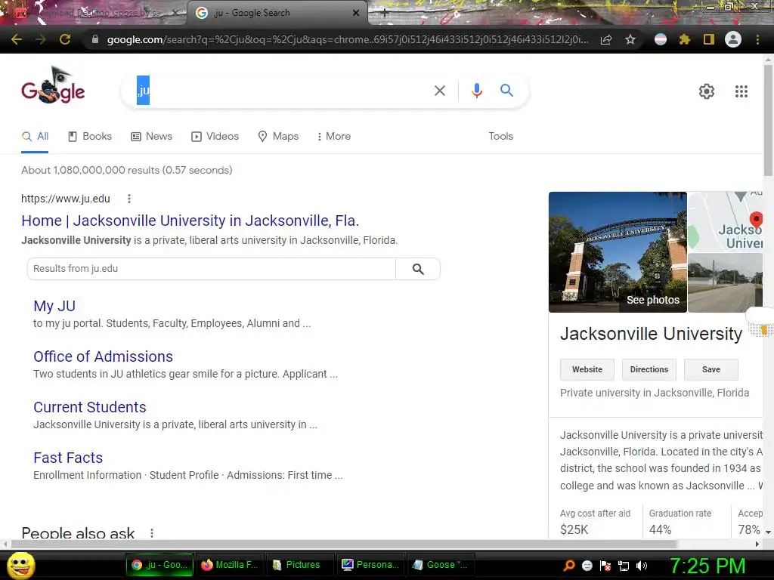This screenshot has width=774, height=580.
Task: Open the My JU sitelink
Action: pos(54,306)
